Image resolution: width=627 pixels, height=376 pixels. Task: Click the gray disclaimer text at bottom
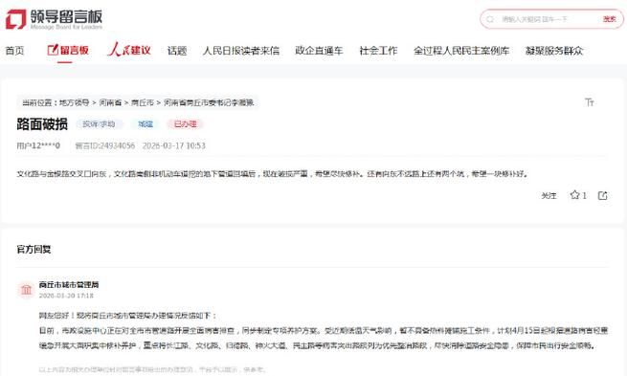pos(152,369)
